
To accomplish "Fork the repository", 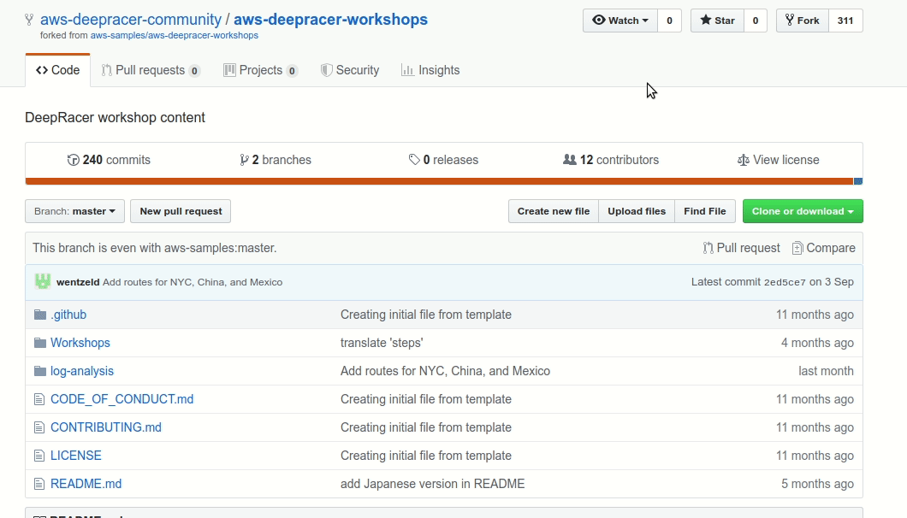I will (803, 21).
